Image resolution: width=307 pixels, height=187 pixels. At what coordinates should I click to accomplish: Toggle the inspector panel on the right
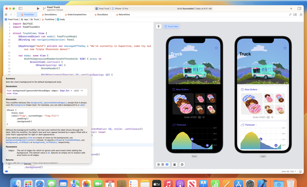pos(299,8)
